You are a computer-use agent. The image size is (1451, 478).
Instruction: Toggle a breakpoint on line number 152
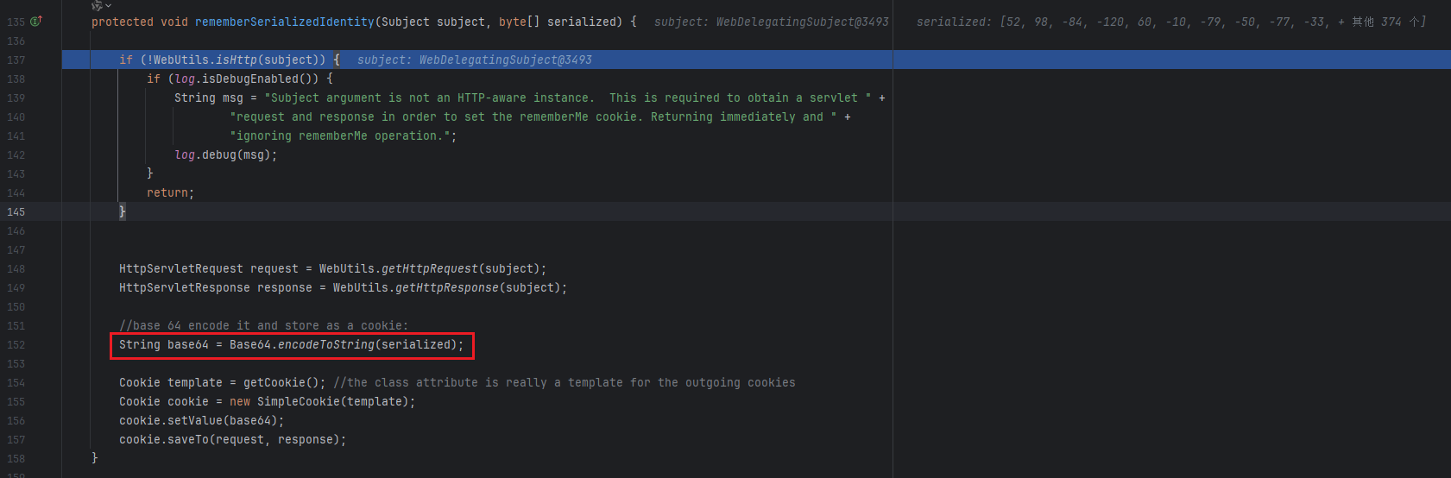click(16, 344)
